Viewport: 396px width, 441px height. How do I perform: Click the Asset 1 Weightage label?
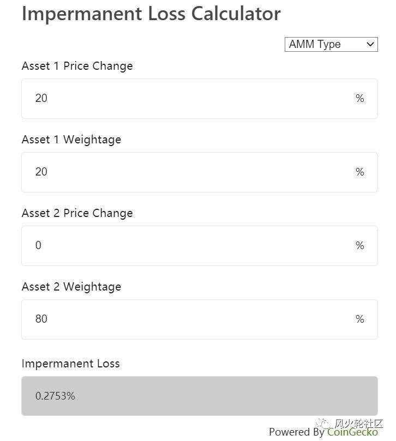(71, 140)
